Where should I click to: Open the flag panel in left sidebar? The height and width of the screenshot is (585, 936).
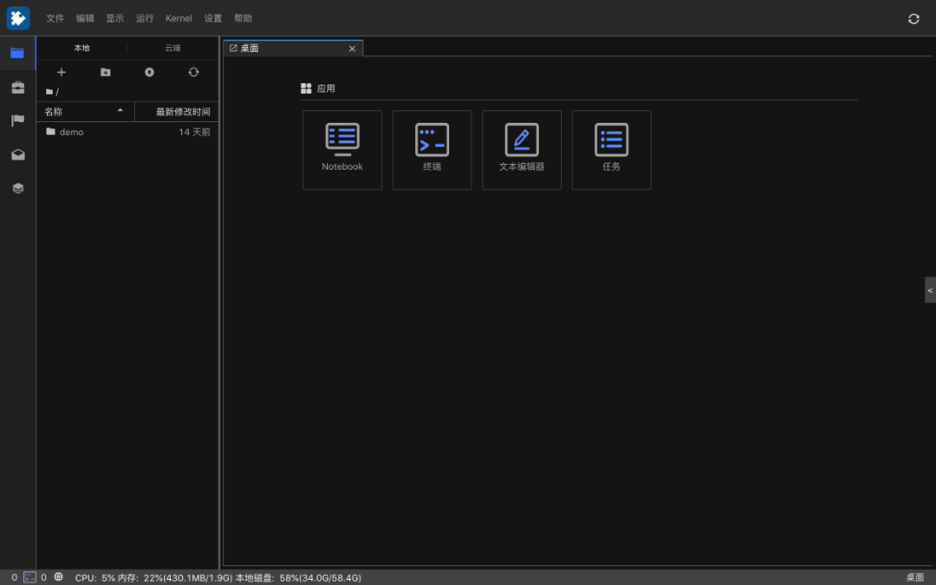point(18,120)
